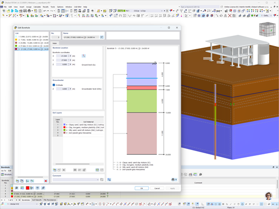
Task: Open the CAD-BIM menu
Action: 77,7
